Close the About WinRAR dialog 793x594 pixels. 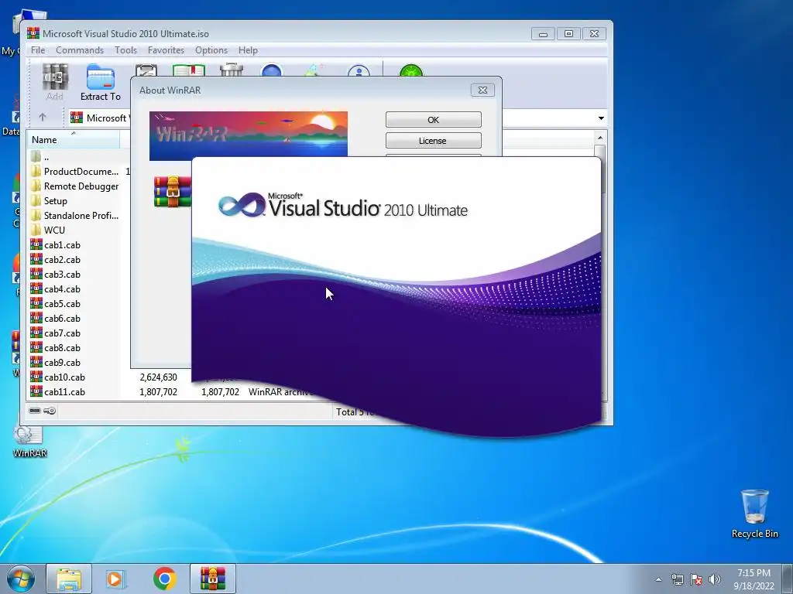[x=482, y=90]
